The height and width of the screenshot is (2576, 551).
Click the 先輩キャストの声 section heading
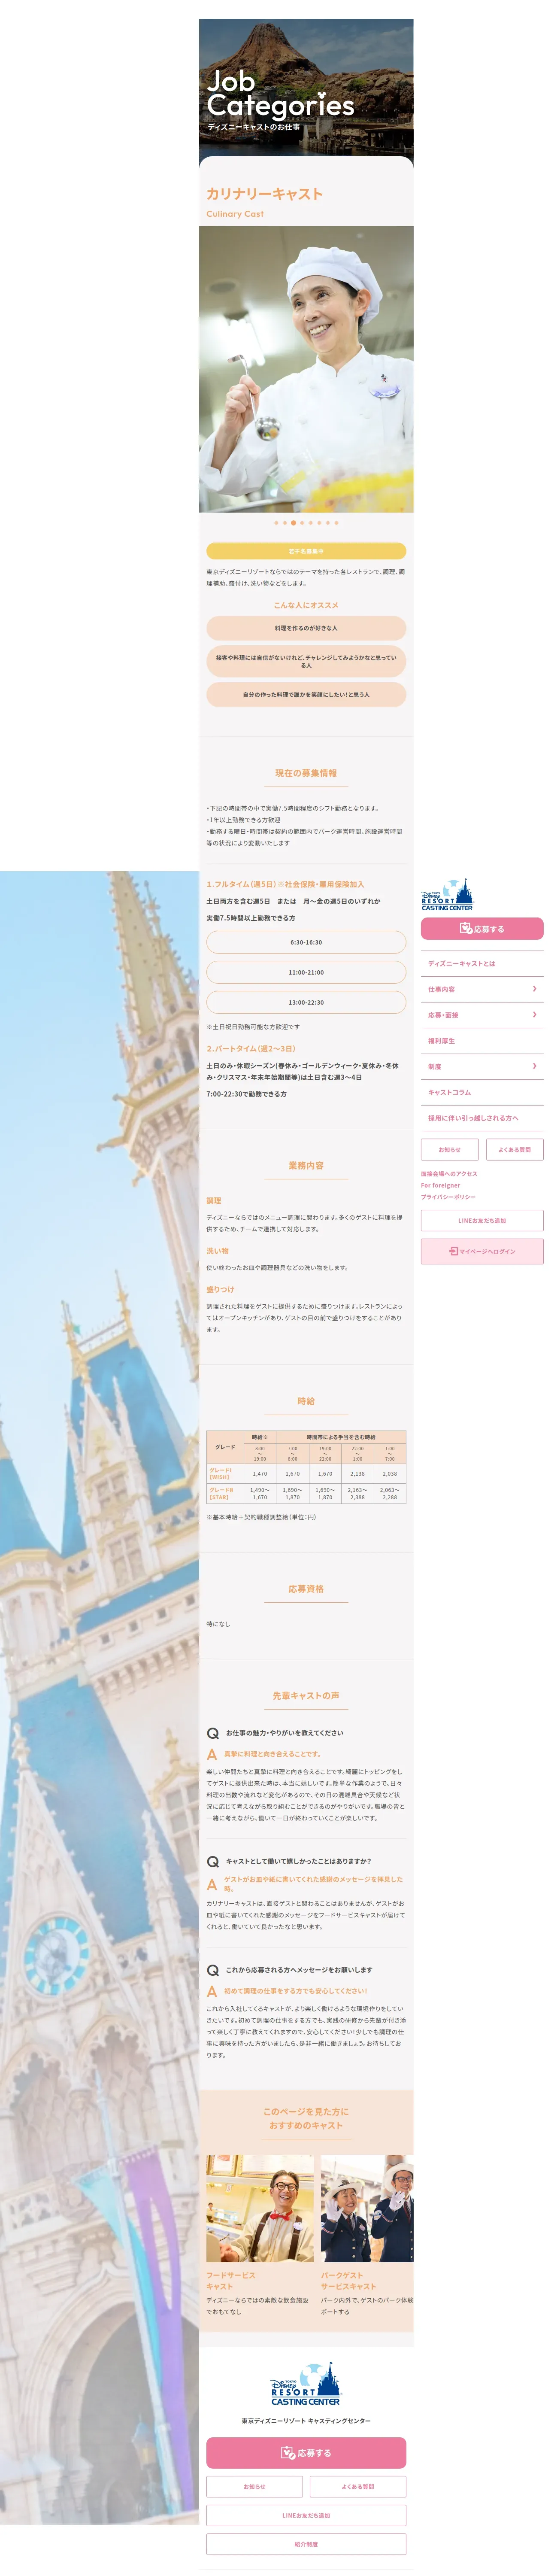pyautogui.click(x=306, y=1696)
